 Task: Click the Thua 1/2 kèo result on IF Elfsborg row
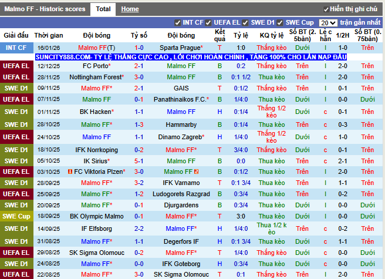pos(272,228)
